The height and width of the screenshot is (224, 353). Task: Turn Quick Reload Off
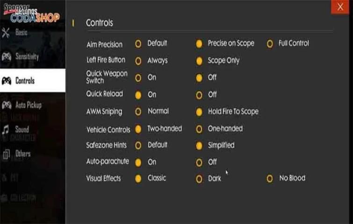click(x=199, y=95)
